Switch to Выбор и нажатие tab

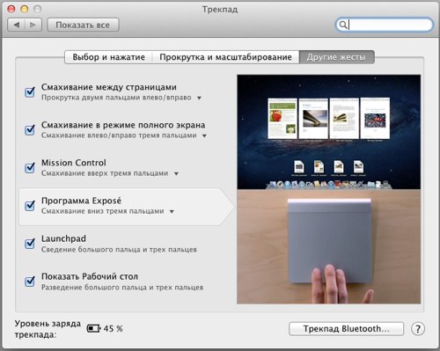(108, 57)
